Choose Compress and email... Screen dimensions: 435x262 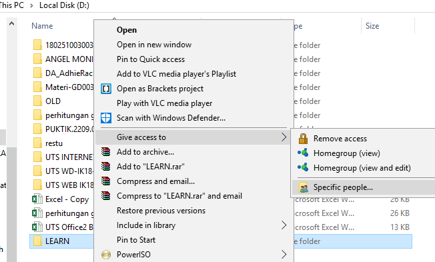pyautogui.click(x=155, y=181)
